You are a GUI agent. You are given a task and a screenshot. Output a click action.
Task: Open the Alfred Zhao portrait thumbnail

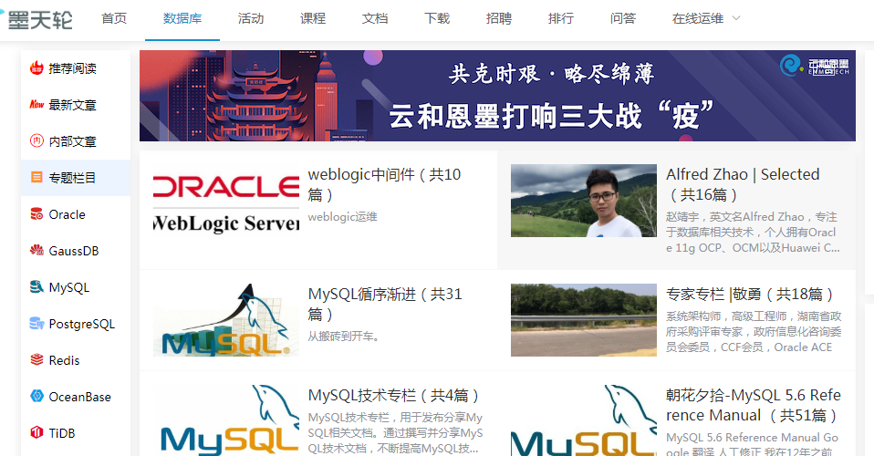click(584, 201)
